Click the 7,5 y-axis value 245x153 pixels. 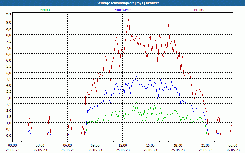9,41
